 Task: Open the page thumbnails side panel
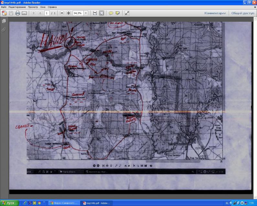pos(4,21)
